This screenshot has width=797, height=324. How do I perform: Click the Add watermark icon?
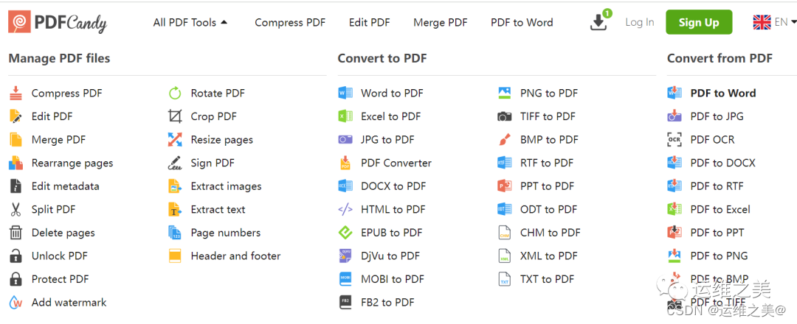pyautogui.click(x=16, y=303)
